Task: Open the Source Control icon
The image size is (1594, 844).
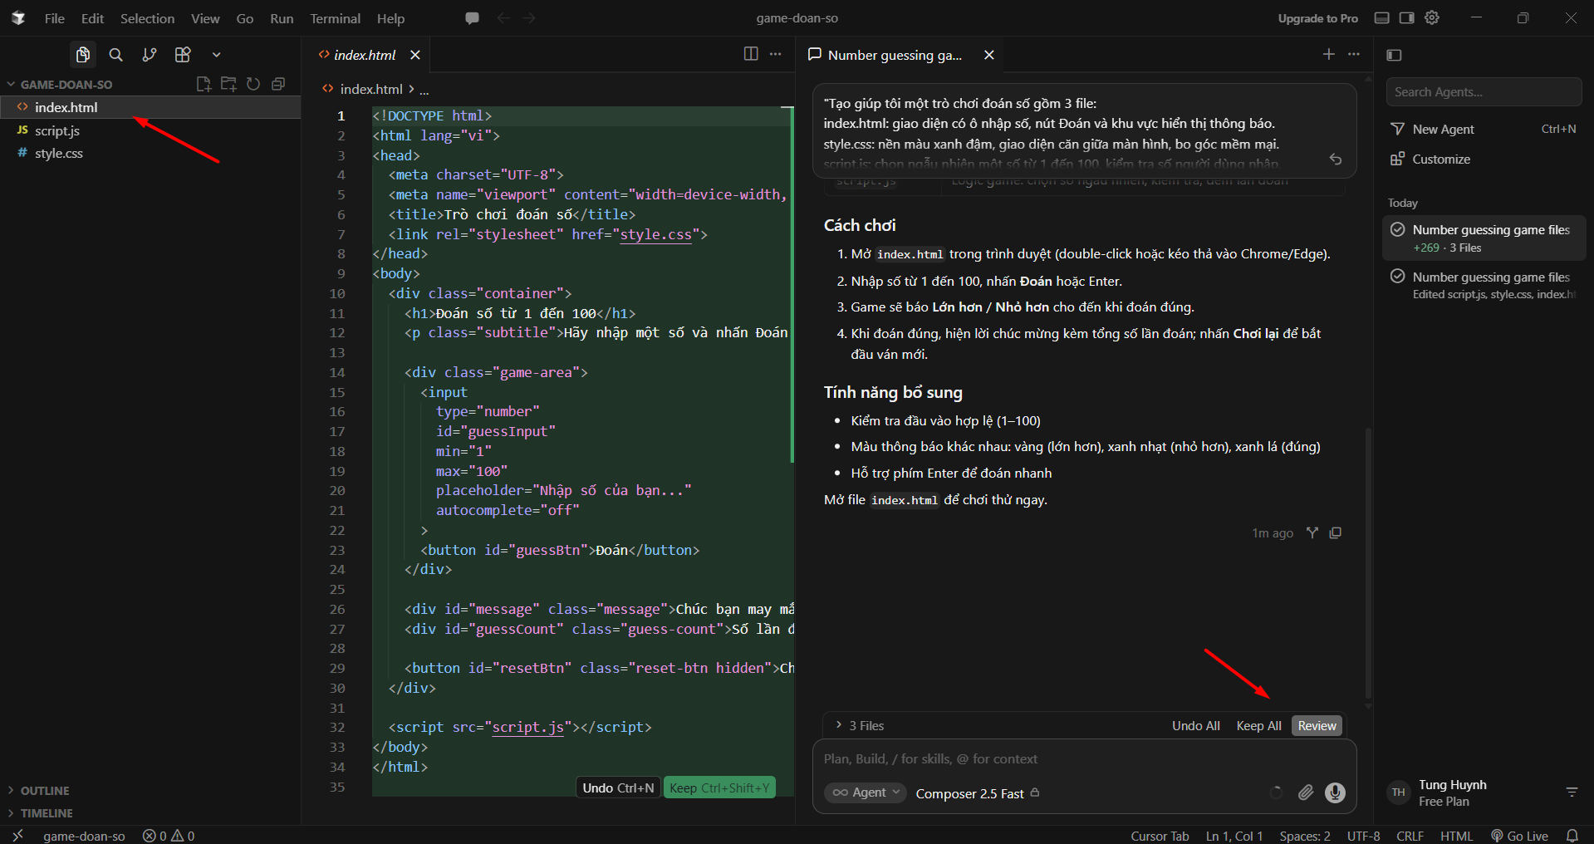Action: 150,55
